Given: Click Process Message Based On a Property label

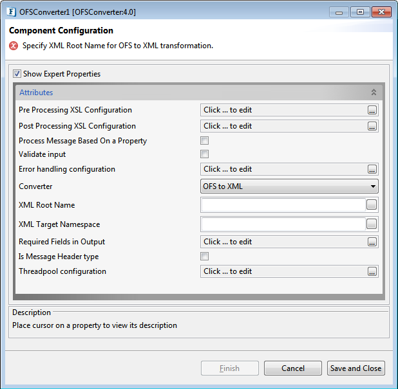Looking at the screenshot, I should coord(83,141).
